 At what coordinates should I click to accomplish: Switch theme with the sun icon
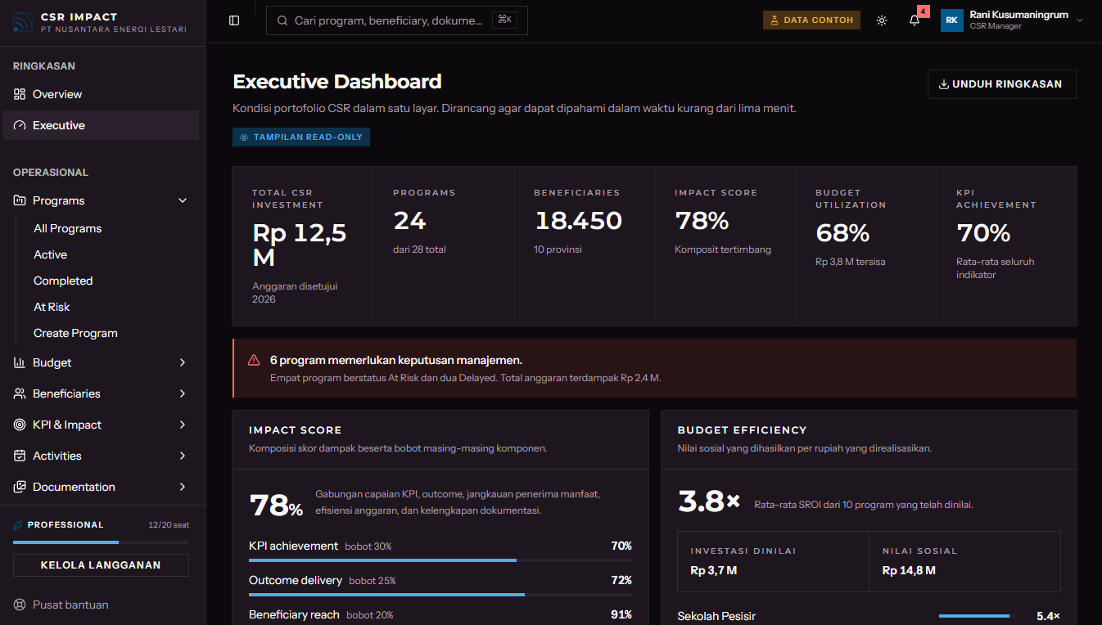tap(882, 20)
